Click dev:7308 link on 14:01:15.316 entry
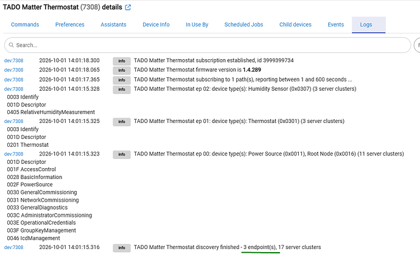Screen dimensions: 420x257 [13, 247]
